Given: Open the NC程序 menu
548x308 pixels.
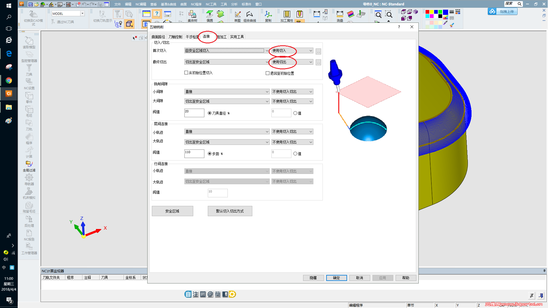Looking at the screenshot, I should (196, 4).
